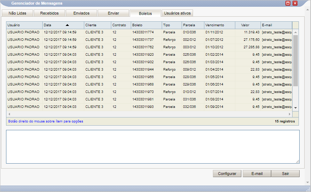Click the Configurar button

pos(227,174)
